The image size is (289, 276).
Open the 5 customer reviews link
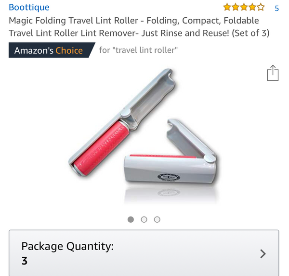[276, 8]
